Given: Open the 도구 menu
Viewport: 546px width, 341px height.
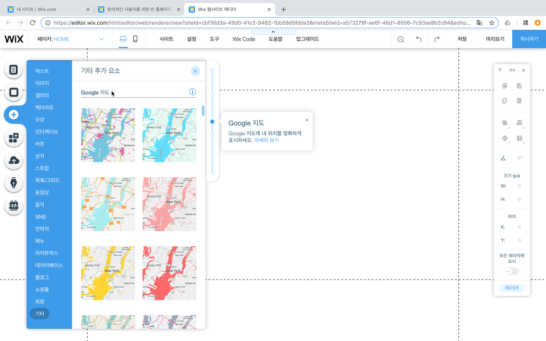Looking at the screenshot, I should coord(215,39).
